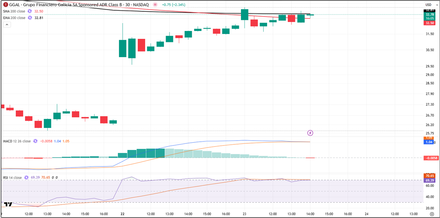This screenshot has width=440, height=218.
Task: Click the refresh icon beside RSI 14 close
Action: tap(26, 178)
